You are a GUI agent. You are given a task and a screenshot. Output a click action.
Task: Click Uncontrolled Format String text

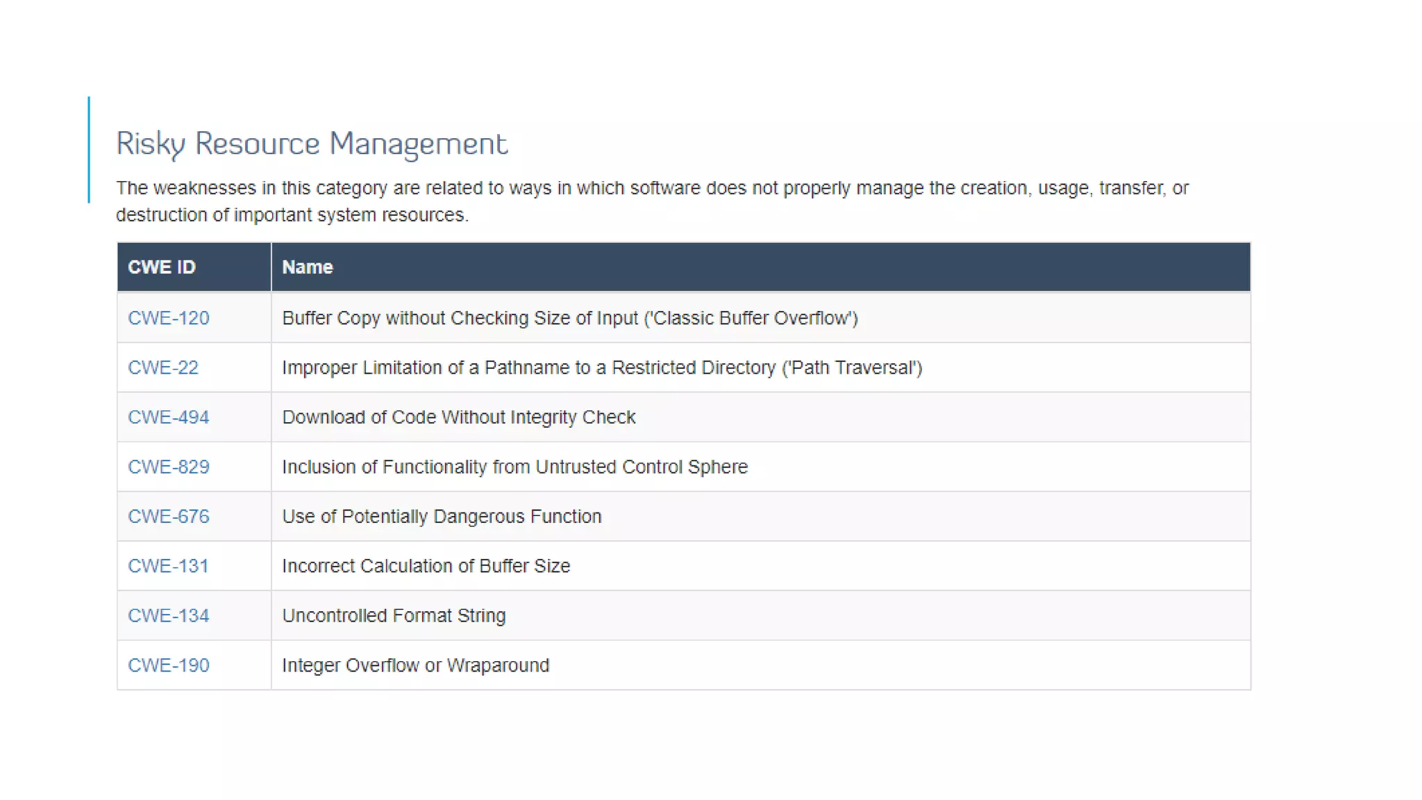(394, 616)
